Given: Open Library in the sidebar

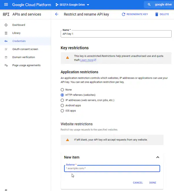Looking at the screenshot, I should click(16, 33).
